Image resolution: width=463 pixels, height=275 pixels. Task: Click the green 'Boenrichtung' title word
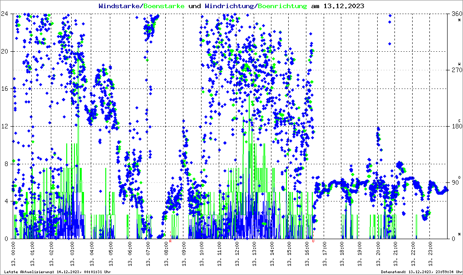click(282, 6)
